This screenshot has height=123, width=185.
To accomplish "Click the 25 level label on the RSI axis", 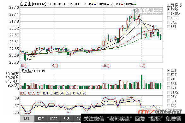I will point(16,113).
